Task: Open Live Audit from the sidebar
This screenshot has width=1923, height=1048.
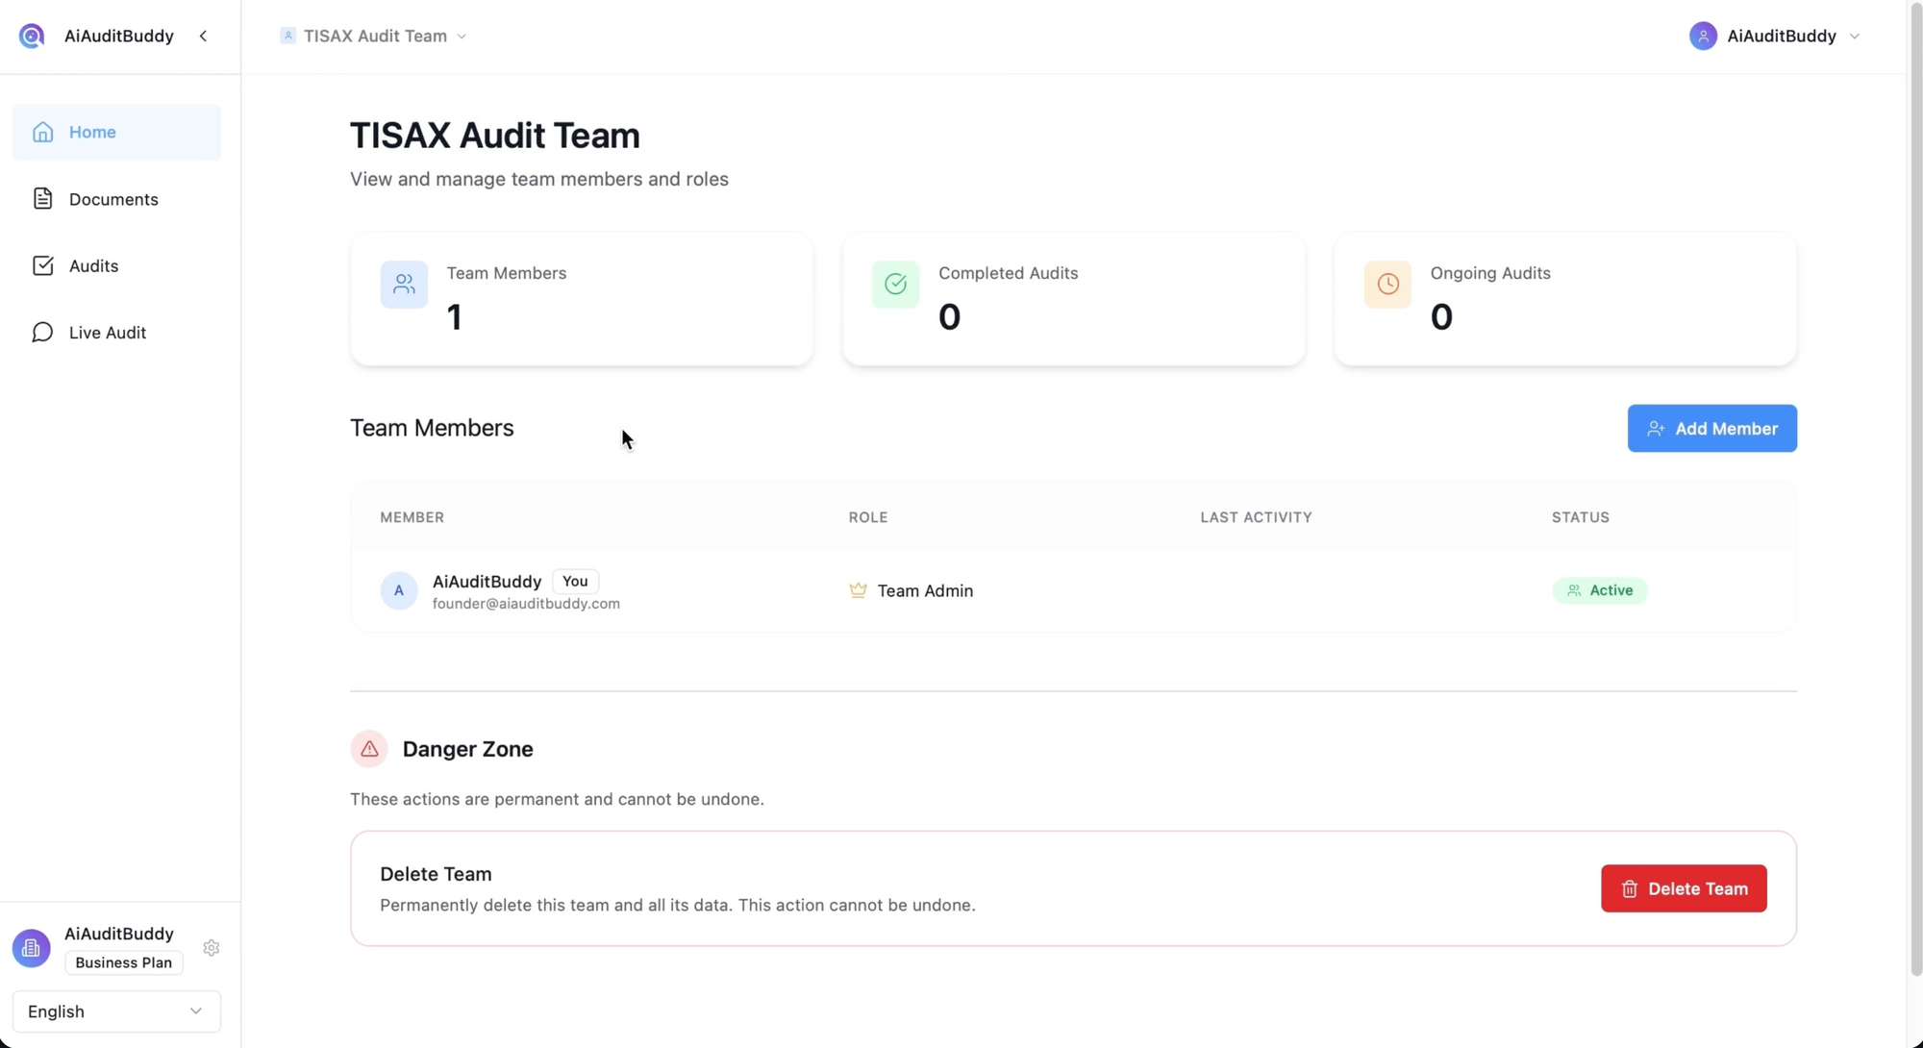Action: point(107,333)
